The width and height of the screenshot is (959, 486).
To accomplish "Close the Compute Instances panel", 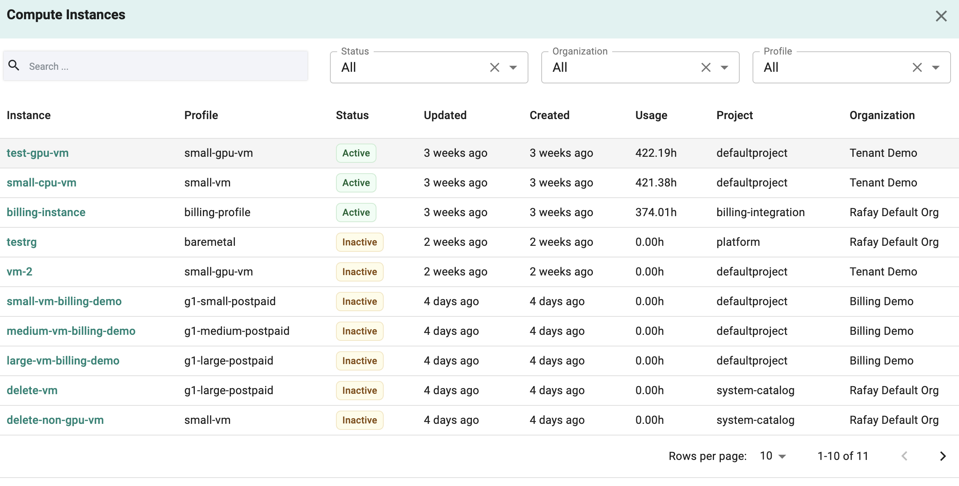I will (941, 16).
